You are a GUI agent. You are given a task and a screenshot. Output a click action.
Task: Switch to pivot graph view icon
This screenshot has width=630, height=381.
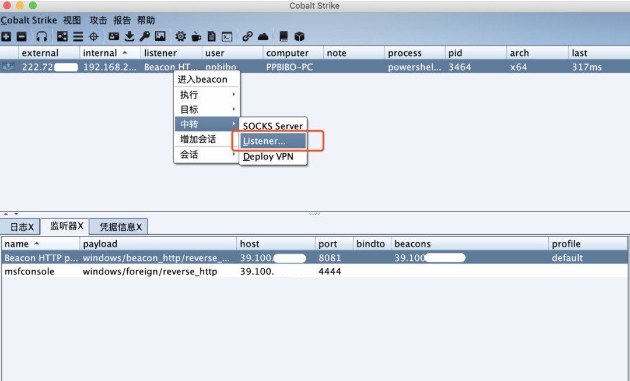point(62,37)
